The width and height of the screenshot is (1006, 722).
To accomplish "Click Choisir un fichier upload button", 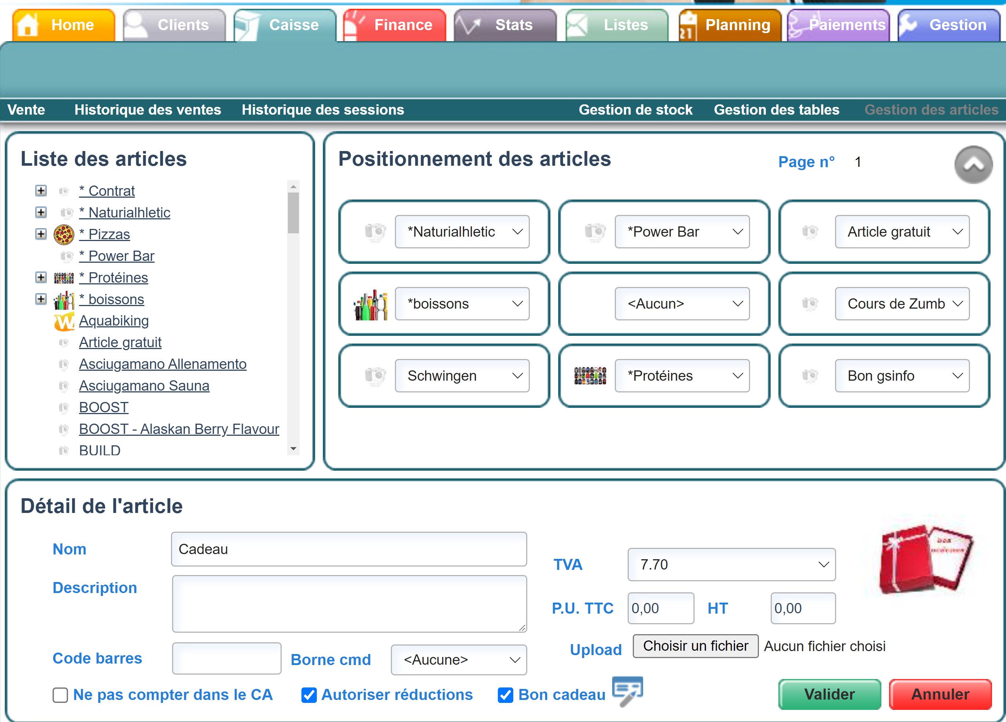I will point(695,646).
